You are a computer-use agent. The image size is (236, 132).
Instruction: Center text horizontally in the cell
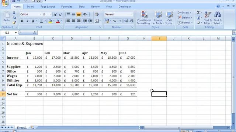click(73, 21)
